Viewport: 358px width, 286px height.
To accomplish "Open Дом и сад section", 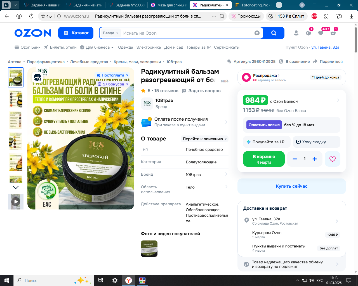I will [x=174, y=47].
